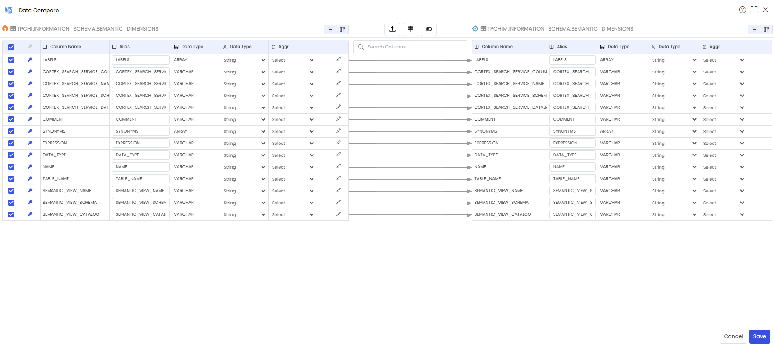Click edit pencil for NAME row
The image size is (774, 347).
tap(339, 166)
